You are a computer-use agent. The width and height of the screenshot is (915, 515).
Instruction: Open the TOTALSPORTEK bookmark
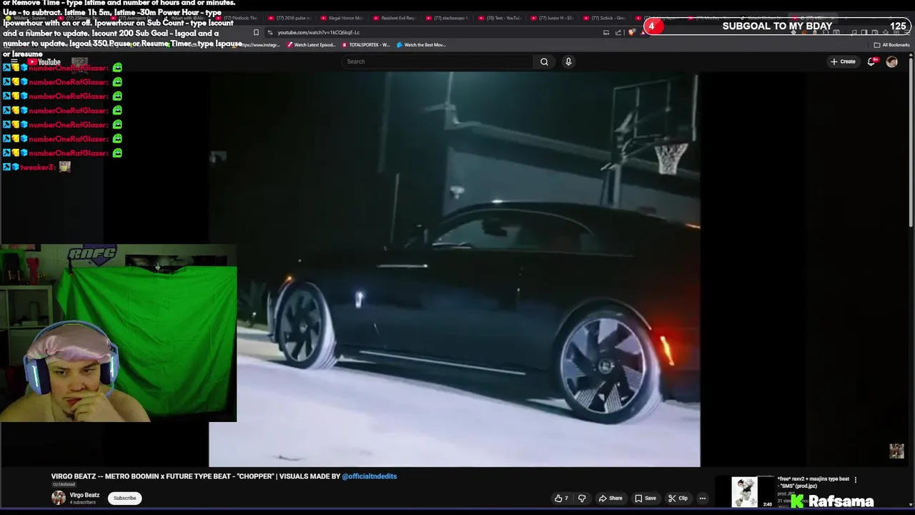365,44
